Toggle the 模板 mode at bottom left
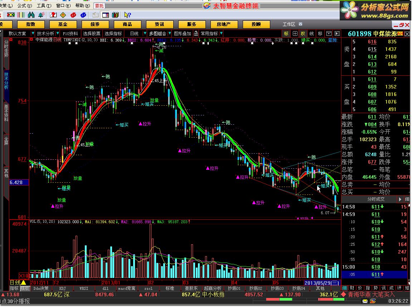412x307 pixels. point(25,288)
